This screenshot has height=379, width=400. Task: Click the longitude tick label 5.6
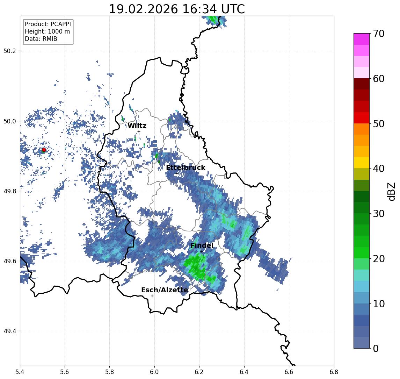pyautogui.click(x=65, y=372)
